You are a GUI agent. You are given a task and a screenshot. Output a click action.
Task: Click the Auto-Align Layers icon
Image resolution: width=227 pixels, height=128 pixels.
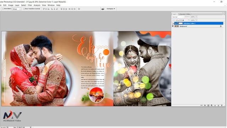coord(79,9)
